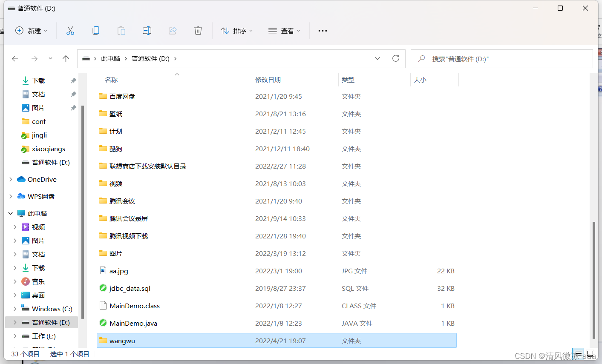Select the 壁纸 folder row
The width and height of the screenshot is (602, 364).
277,114
